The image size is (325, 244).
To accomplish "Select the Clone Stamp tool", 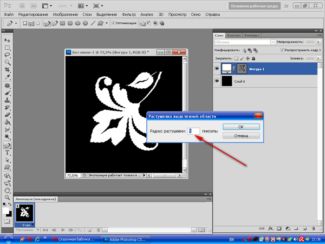I will (x=7, y=100).
